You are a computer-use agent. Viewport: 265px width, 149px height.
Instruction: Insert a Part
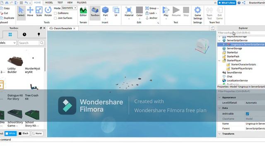(105, 12)
